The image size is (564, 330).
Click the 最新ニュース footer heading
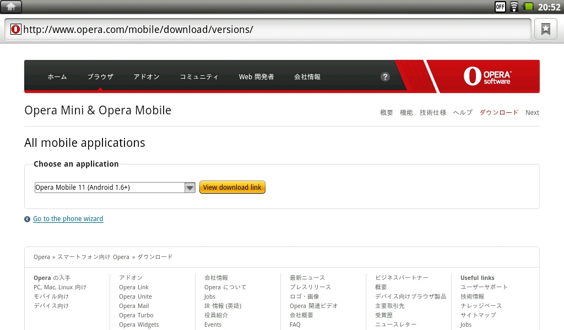pos(307,278)
